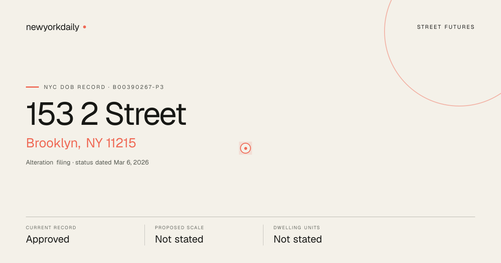Click the Alteration filing status date line
This screenshot has width=501, height=263.
87,162
